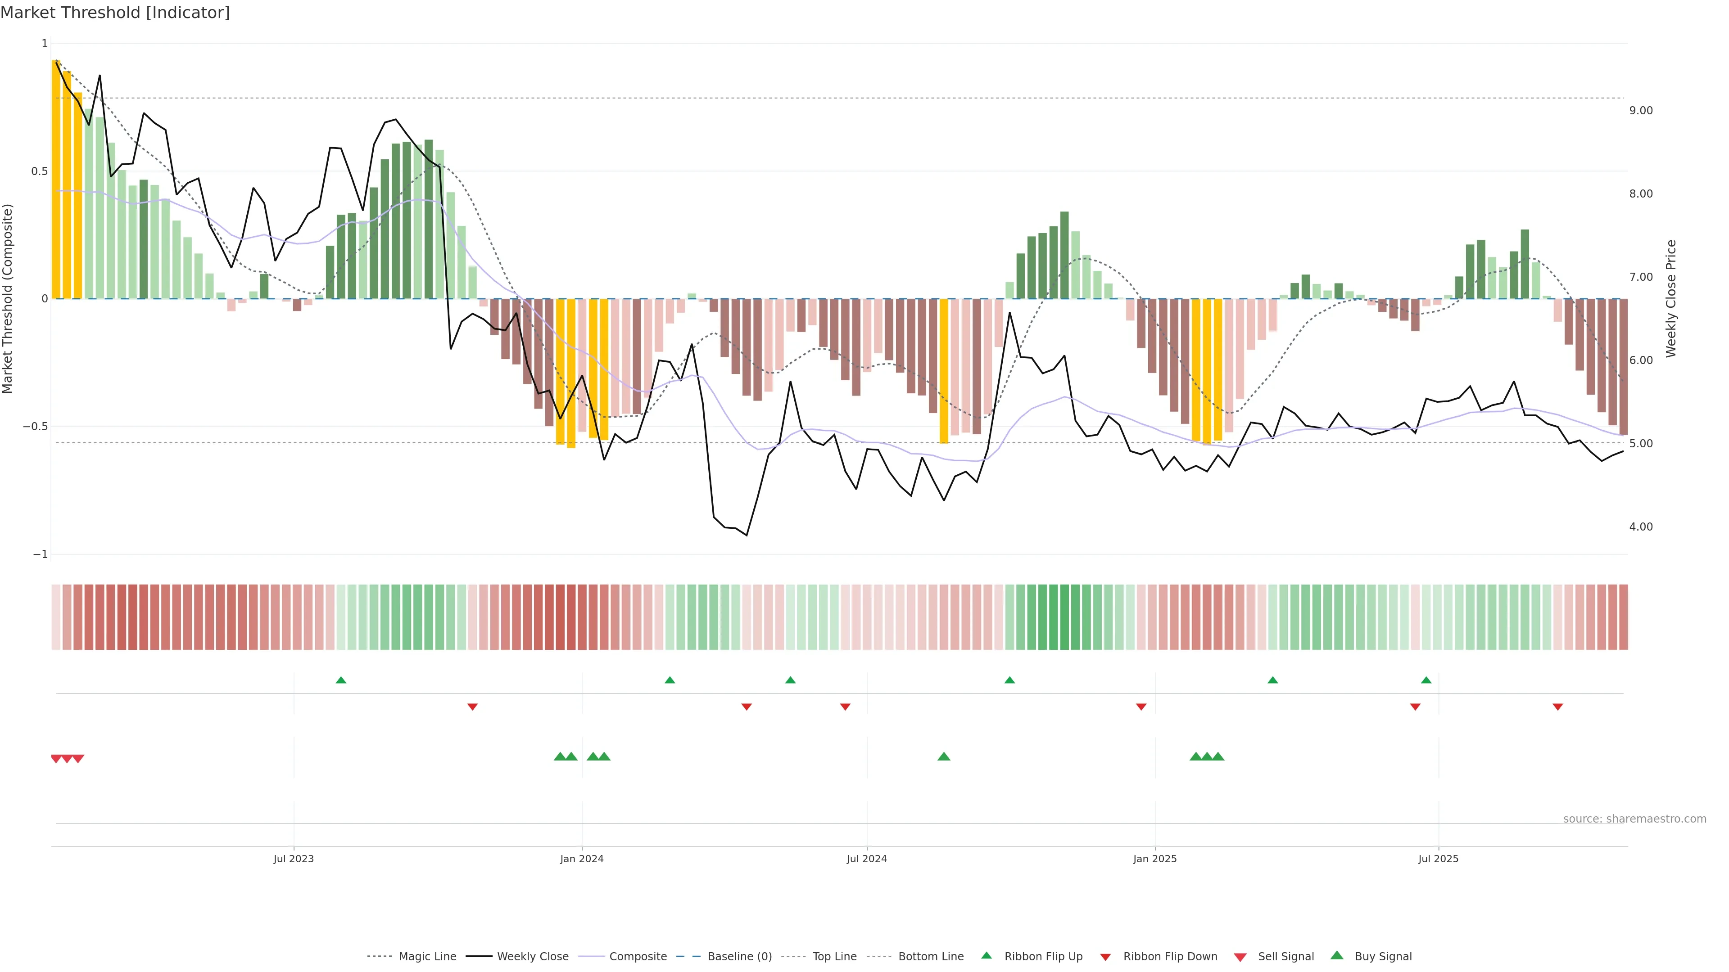1729x972 pixels.
Task: Click the sharemaestro.com source text
Action: coord(1634,819)
